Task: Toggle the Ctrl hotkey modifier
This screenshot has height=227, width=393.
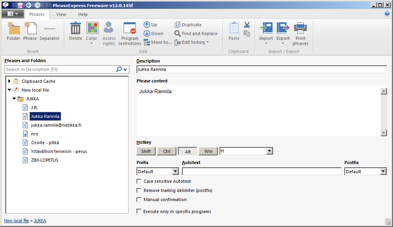Action: (x=167, y=151)
